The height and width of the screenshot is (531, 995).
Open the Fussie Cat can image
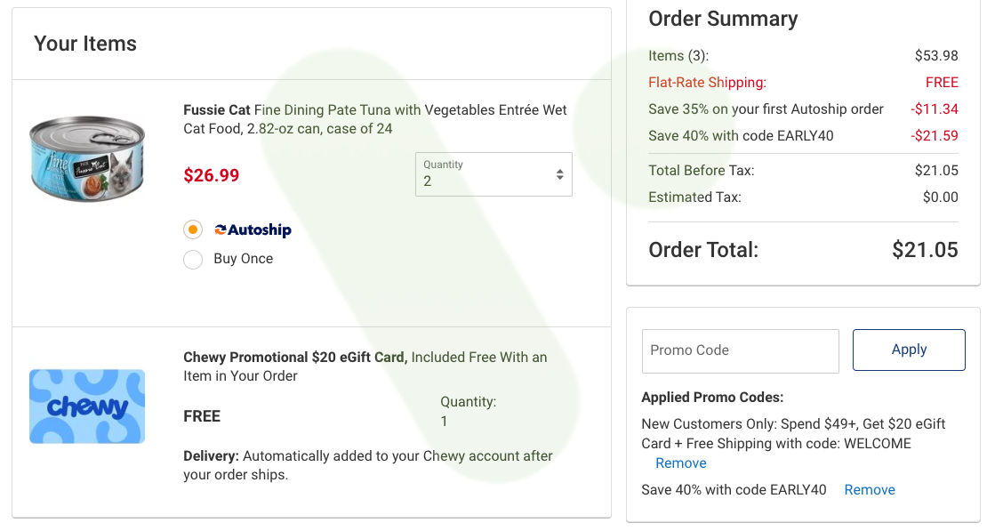[87, 159]
